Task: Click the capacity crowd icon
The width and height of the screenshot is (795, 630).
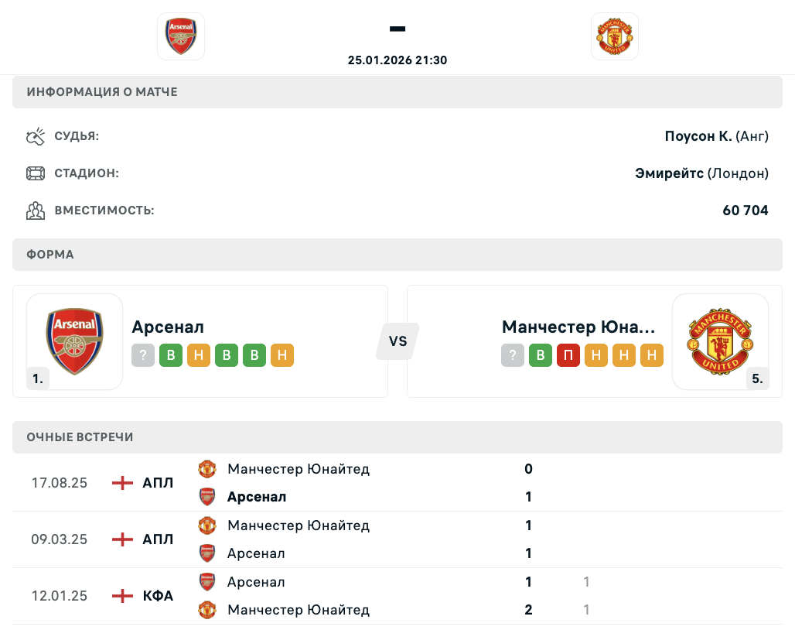Action: pos(36,210)
